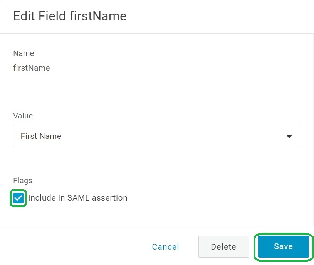
Task: Click the dropdown arrow in the Value field
Action: coord(289,136)
